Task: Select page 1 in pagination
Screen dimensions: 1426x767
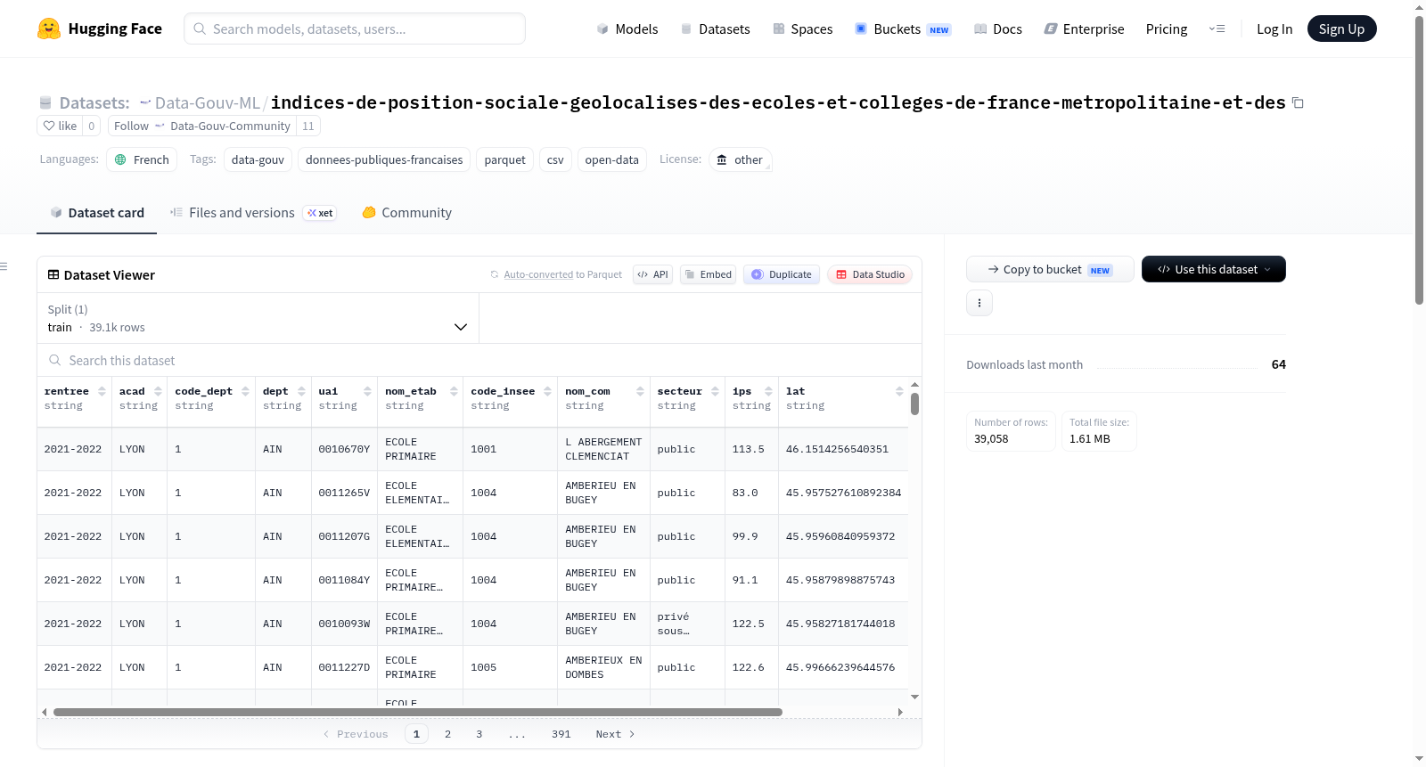Action: pyautogui.click(x=416, y=734)
